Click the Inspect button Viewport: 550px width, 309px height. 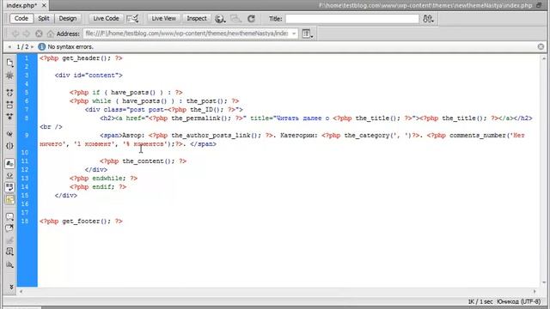(197, 19)
